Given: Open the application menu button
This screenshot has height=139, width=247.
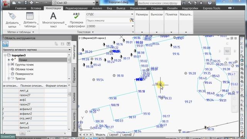Looking at the screenshot, I should (x=6, y=3).
